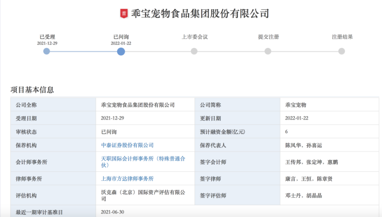Click the 签字律师 label cell
The width and height of the screenshot is (382, 217).
pyautogui.click(x=237, y=179)
